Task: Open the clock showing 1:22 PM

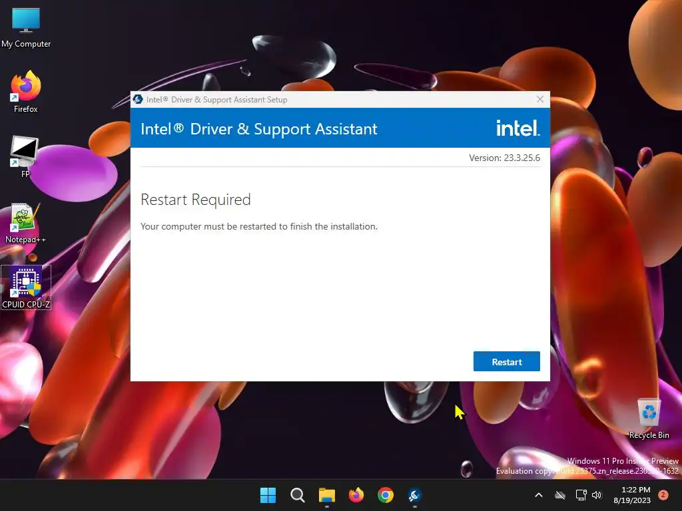Action: [x=632, y=495]
